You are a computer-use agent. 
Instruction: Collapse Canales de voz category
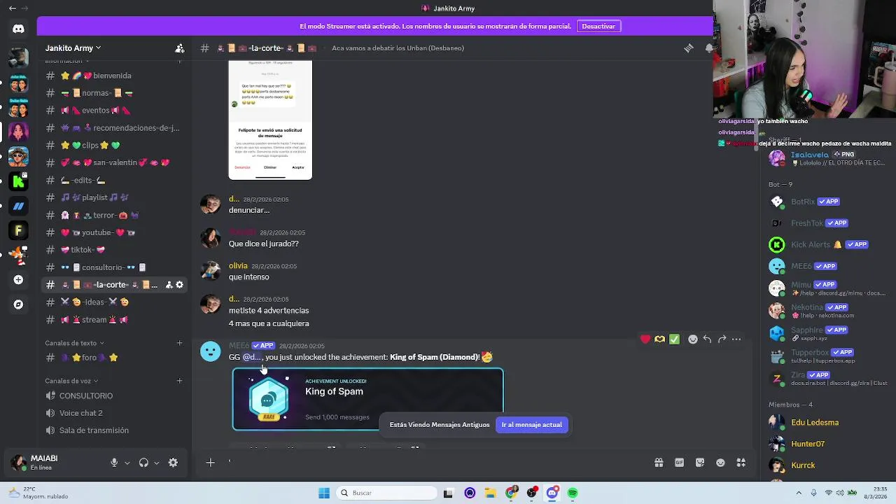click(x=72, y=381)
